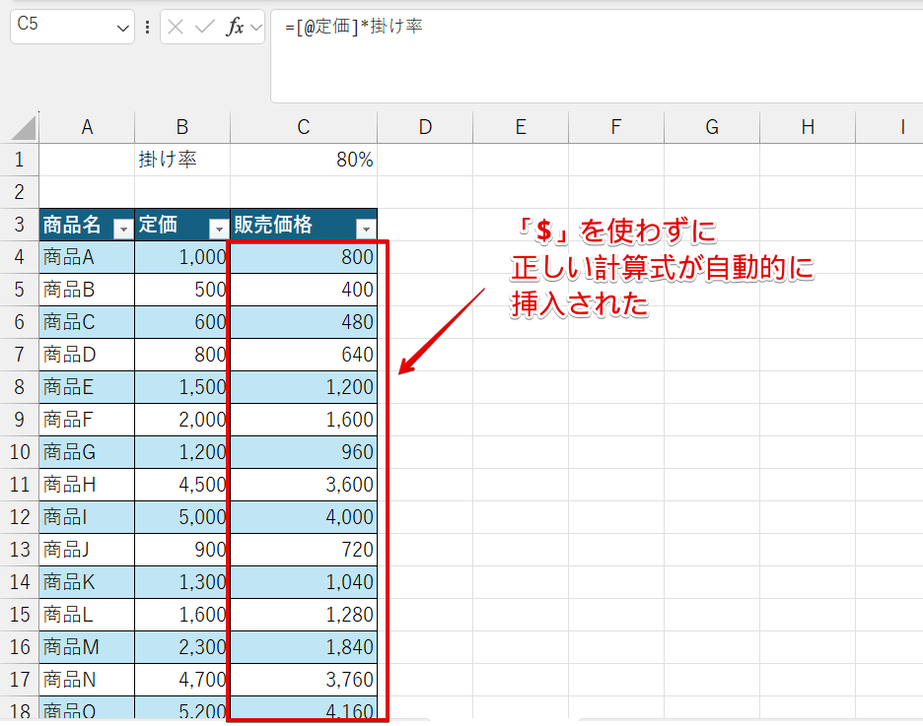Select row 3 header

click(20, 225)
